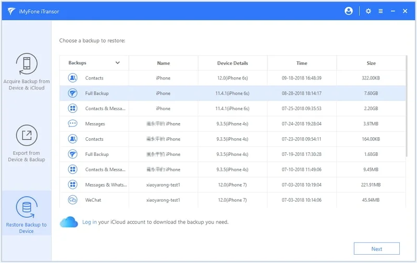Open the settings gear in title bar
Screen dimensions: 417x263
click(x=368, y=11)
